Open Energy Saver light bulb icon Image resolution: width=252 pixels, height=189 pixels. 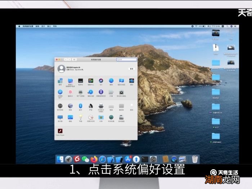tap(81, 117)
